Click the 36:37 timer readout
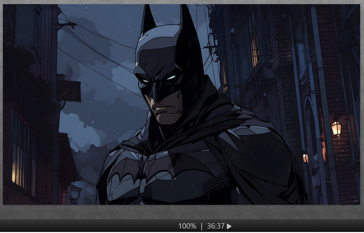 pyautogui.click(x=215, y=226)
